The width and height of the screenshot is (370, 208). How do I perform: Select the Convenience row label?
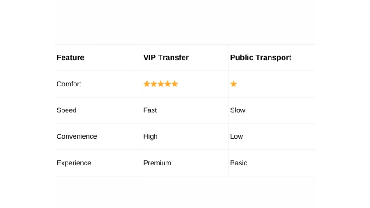[x=77, y=137]
